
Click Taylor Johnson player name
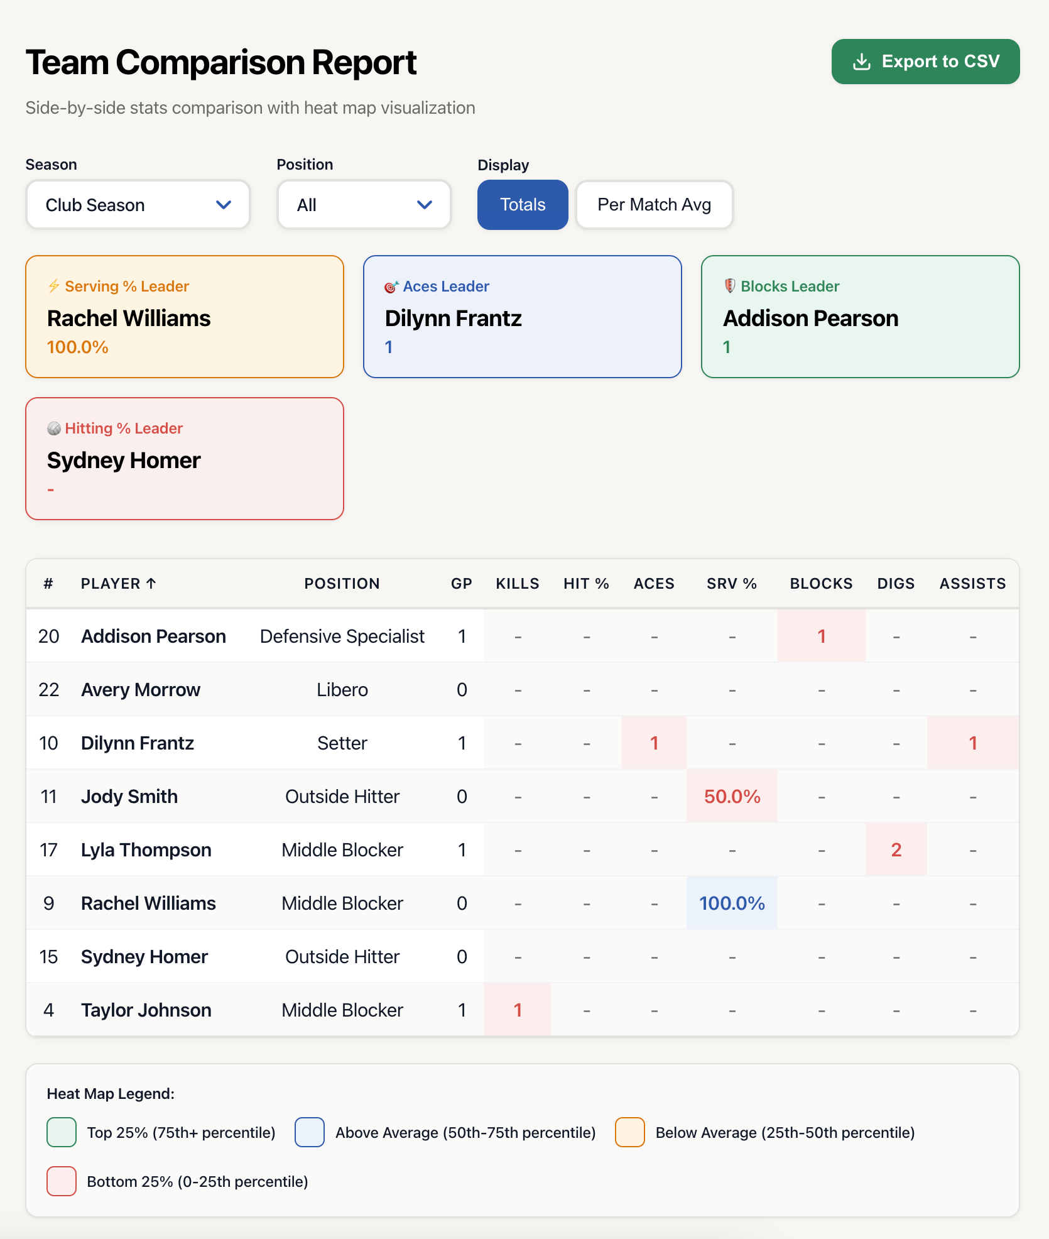point(146,1010)
